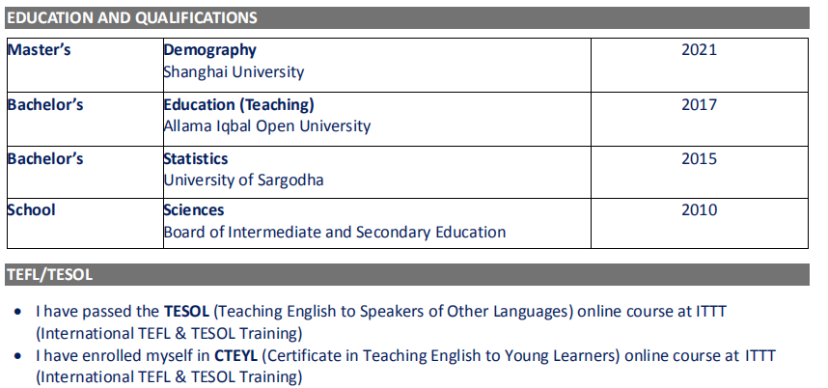Click the TEFL/TESOL section heading
The height and width of the screenshot is (388, 828).
point(50,275)
